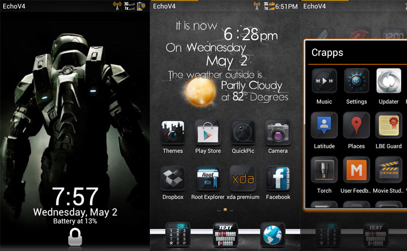Open the Facebook app
The image size is (407, 251).
278,179
